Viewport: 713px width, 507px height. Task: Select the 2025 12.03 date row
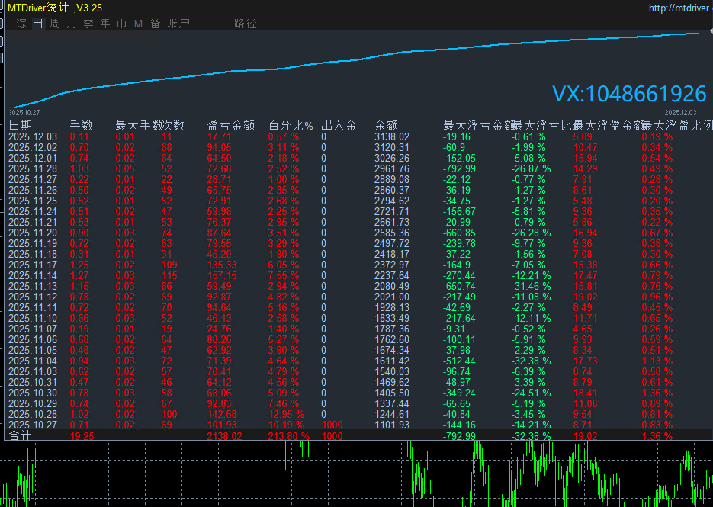[x=33, y=137]
